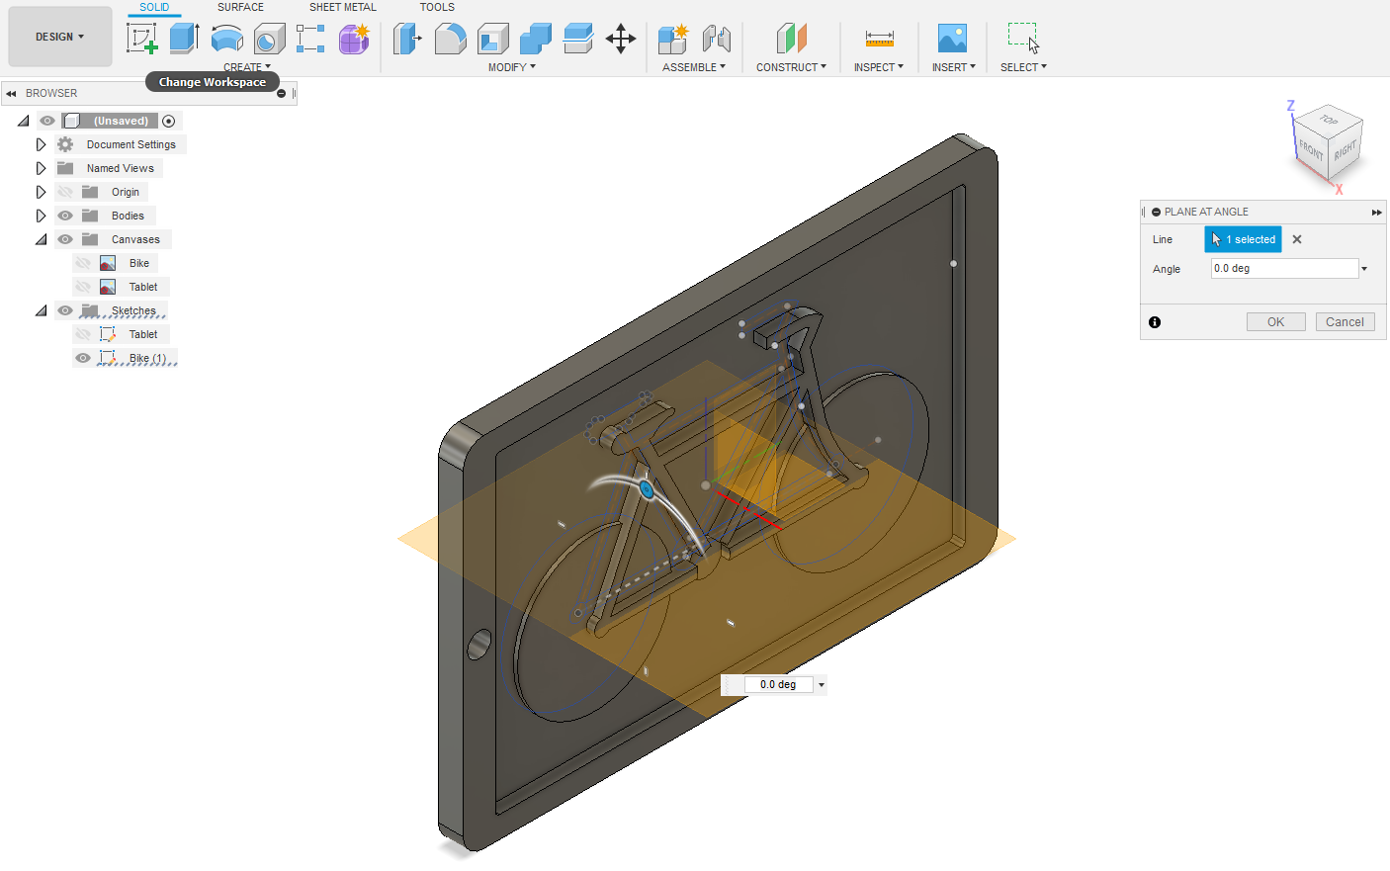Viewport: 1390px width, 871px height.
Task: Toggle visibility of the root (Unsaved) component
Action: click(x=47, y=121)
